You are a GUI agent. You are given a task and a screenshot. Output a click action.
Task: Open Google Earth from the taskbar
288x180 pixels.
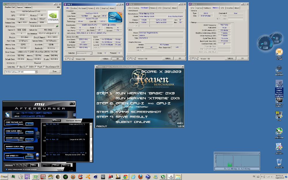tap(148, 177)
